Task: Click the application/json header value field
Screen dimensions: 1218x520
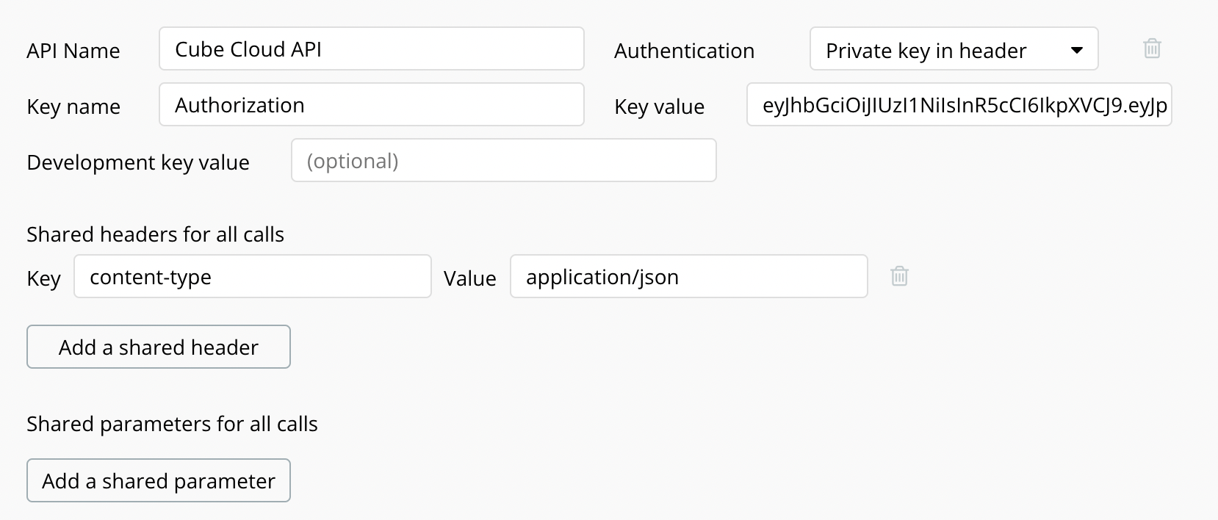Action: (x=688, y=277)
